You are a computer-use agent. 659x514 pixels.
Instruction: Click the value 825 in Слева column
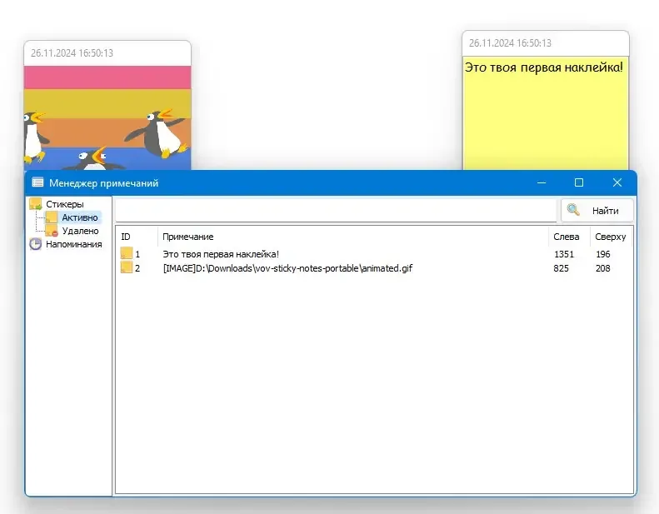coord(561,268)
